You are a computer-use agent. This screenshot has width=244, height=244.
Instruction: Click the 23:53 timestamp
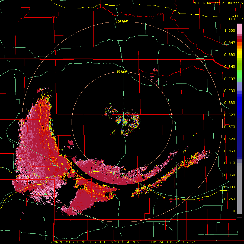point(189,242)
